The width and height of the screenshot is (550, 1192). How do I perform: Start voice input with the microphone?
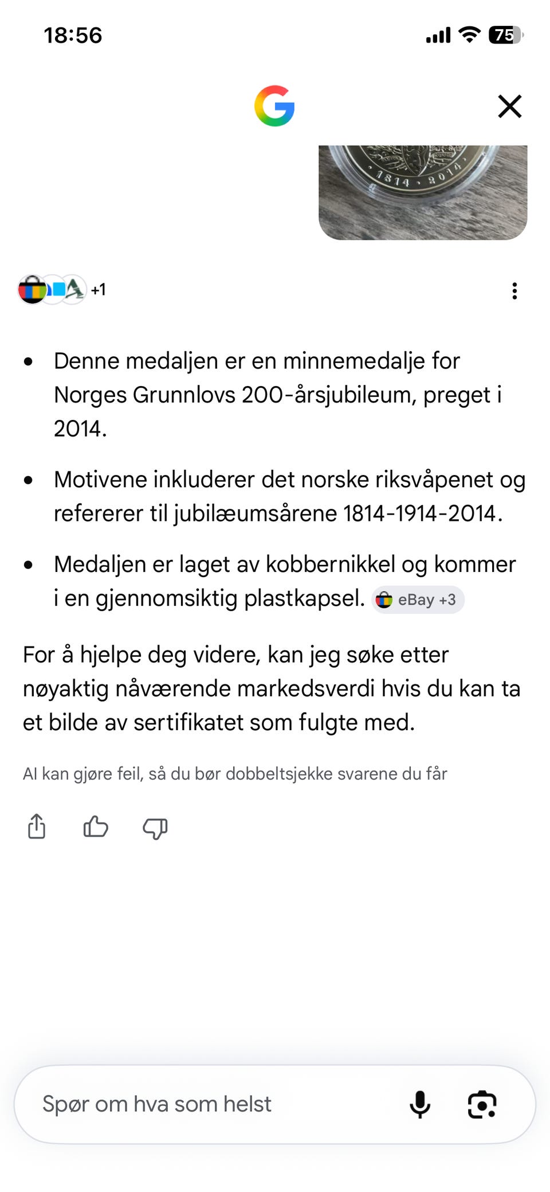pyautogui.click(x=420, y=1104)
